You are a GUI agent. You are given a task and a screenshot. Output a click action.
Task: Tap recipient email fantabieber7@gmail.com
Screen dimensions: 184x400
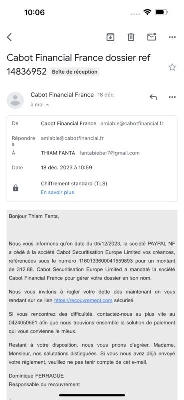point(109,153)
